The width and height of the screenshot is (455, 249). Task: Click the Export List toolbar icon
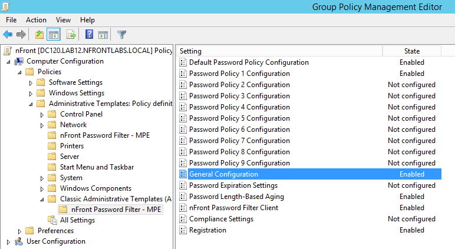pyautogui.click(x=71, y=35)
